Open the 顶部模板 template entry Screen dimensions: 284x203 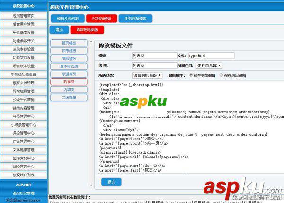(x=69, y=51)
